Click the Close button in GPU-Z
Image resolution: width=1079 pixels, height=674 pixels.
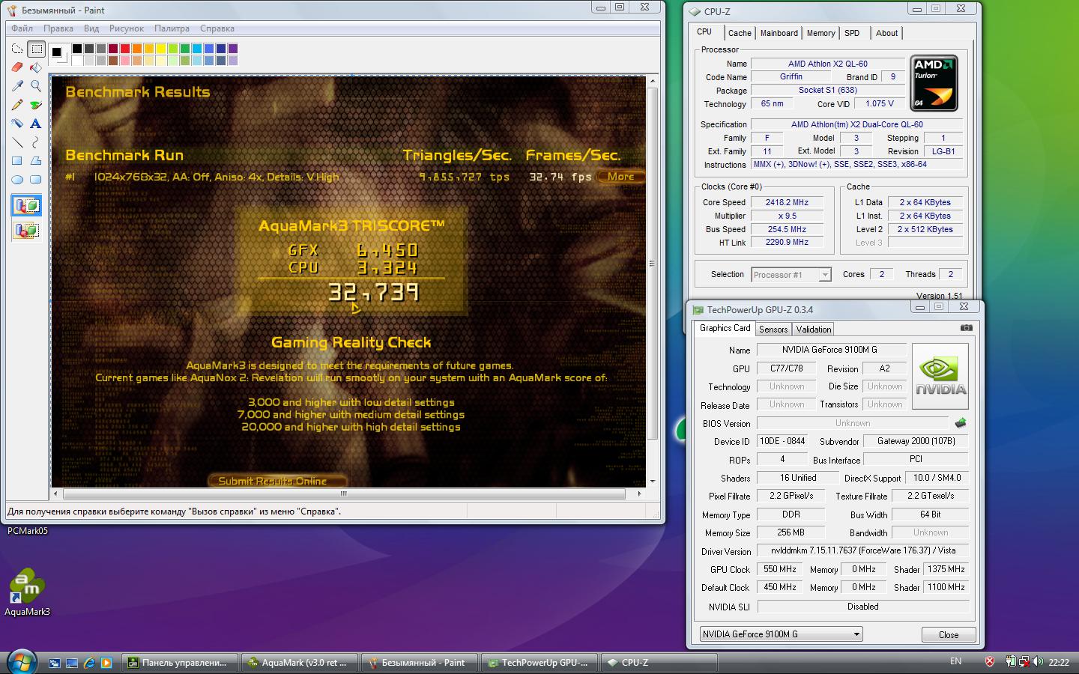pyautogui.click(x=949, y=634)
